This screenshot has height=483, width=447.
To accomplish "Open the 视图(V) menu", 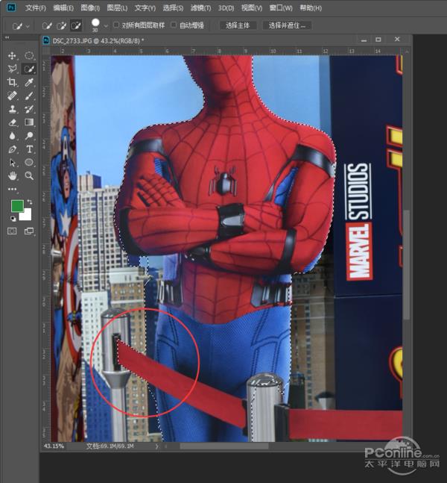I will [x=252, y=7].
